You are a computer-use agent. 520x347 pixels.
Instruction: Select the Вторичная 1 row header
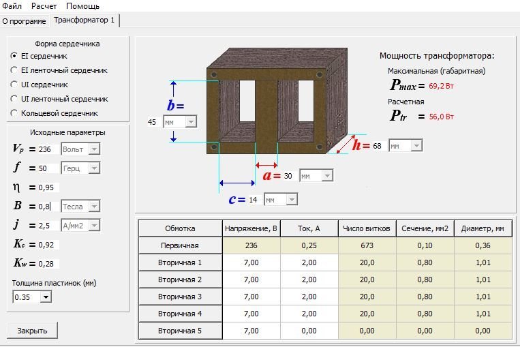180,262
